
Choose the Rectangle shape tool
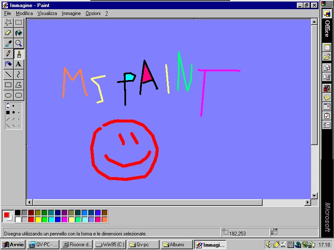click(x=8, y=85)
